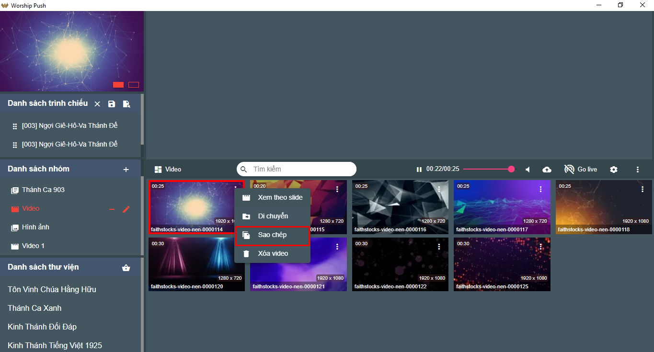Choose Xóa video to delete the video
Image resolution: width=654 pixels, height=352 pixels.
point(272,253)
